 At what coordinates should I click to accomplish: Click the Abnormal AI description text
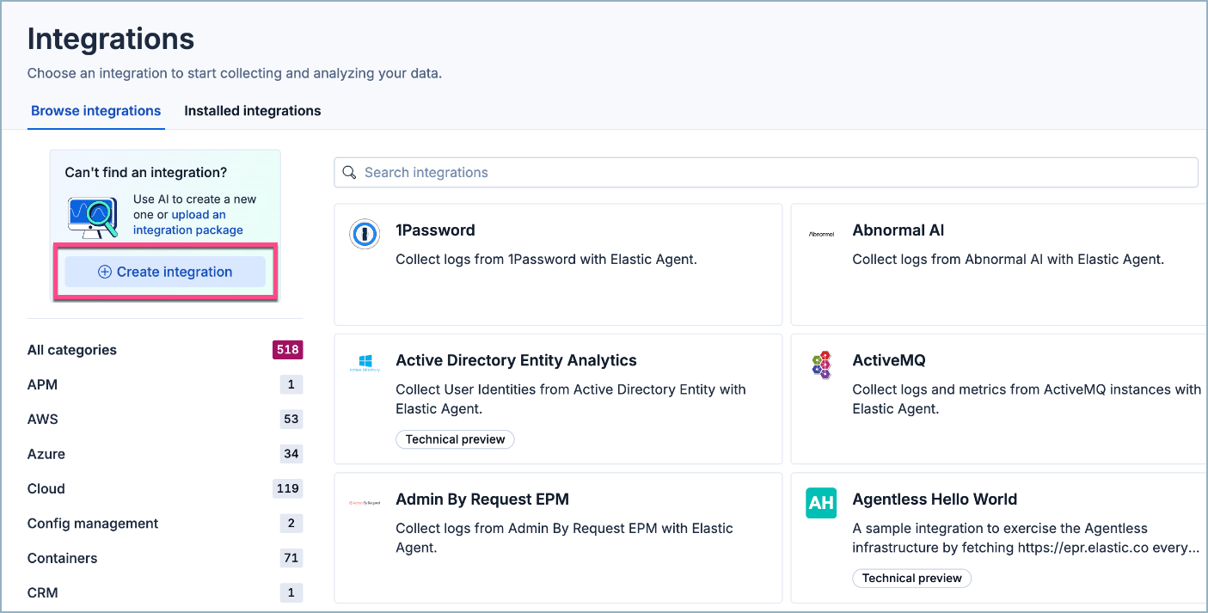coord(1008,259)
